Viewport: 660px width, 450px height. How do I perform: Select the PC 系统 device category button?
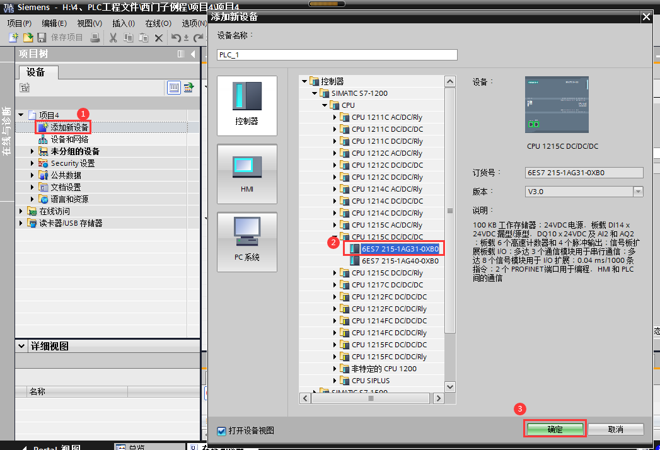pyautogui.click(x=247, y=242)
